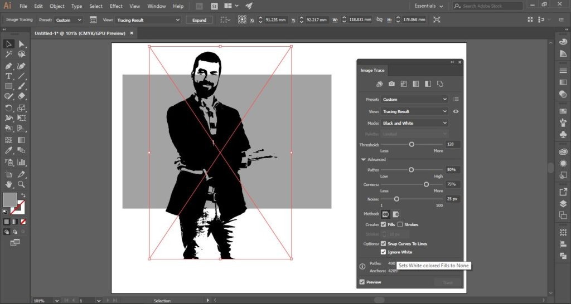Click the Expand button
Screen dimensions: 571x304
point(199,20)
